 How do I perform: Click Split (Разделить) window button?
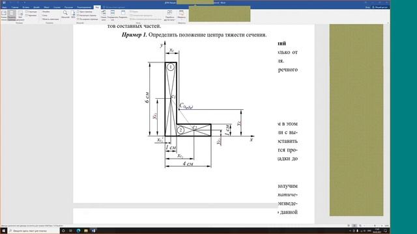123,14
